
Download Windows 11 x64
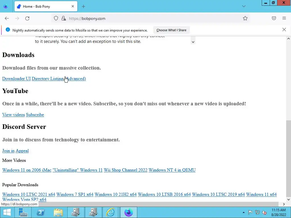click(261, 194)
